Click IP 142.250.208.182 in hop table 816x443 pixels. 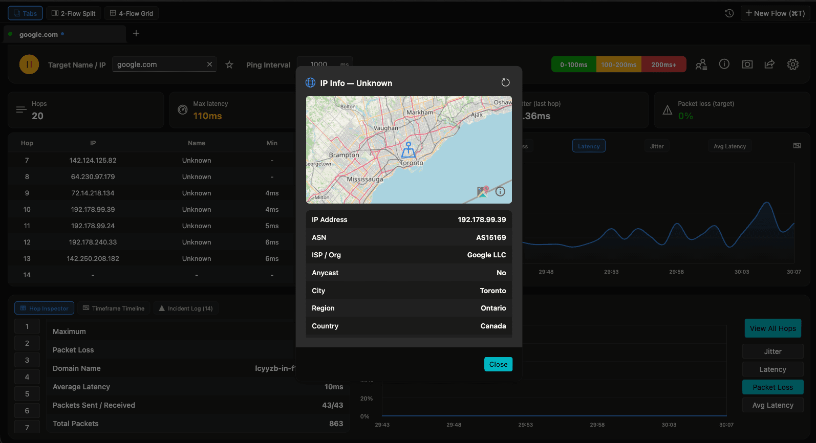coord(93,258)
